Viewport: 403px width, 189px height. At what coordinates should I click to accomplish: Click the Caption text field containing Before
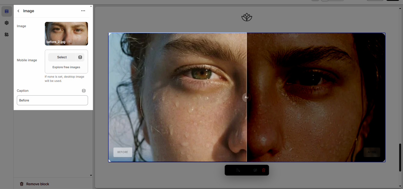[52, 100]
